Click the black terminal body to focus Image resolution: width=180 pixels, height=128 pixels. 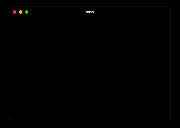pyautogui.click(x=90, y=68)
